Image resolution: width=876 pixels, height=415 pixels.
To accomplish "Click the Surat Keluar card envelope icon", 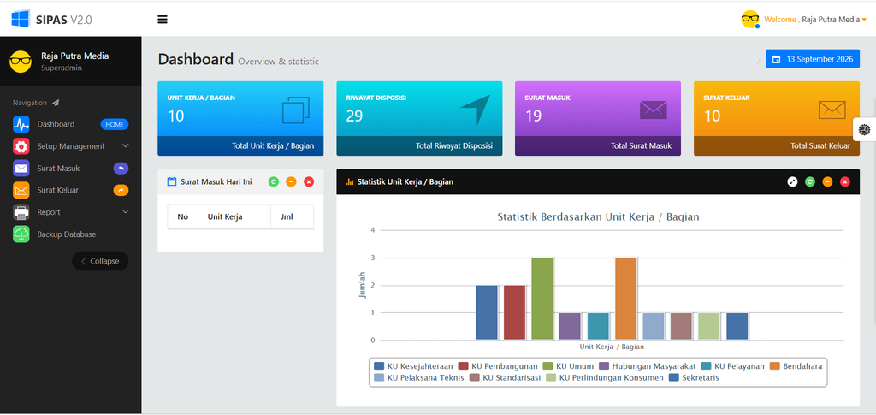I will pos(832,110).
